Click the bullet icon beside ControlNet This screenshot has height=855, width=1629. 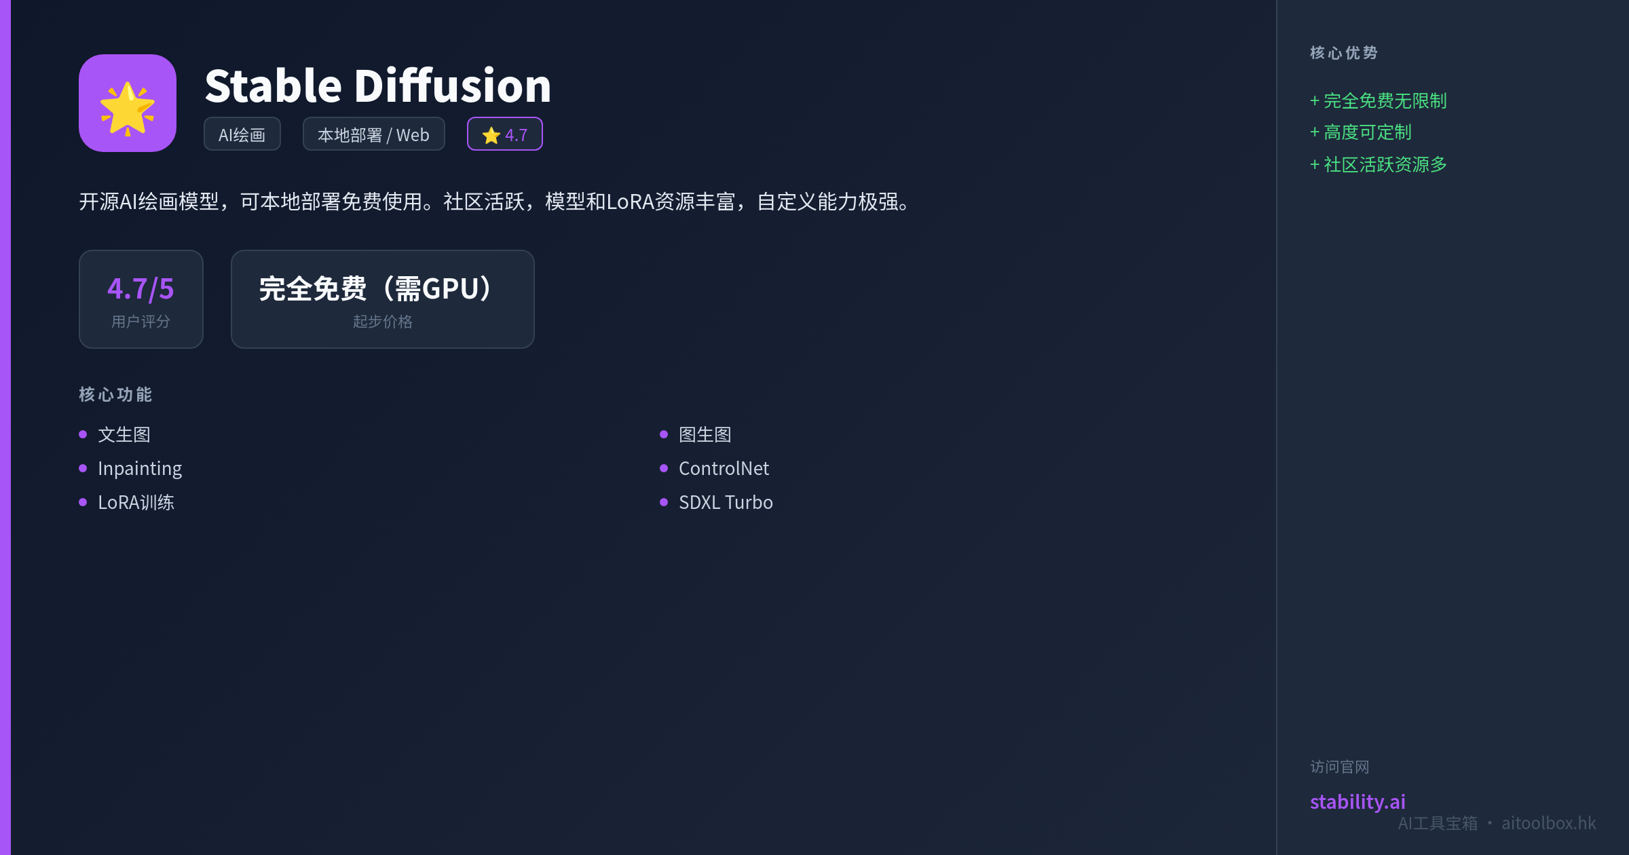coord(664,468)
